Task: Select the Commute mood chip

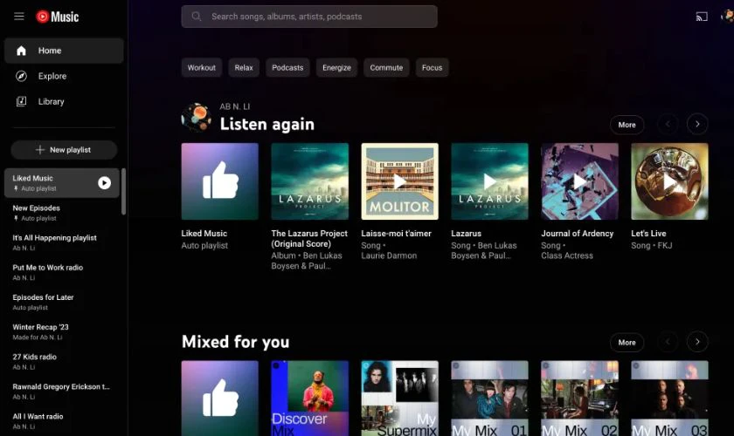Action: (x=386, y=68)
